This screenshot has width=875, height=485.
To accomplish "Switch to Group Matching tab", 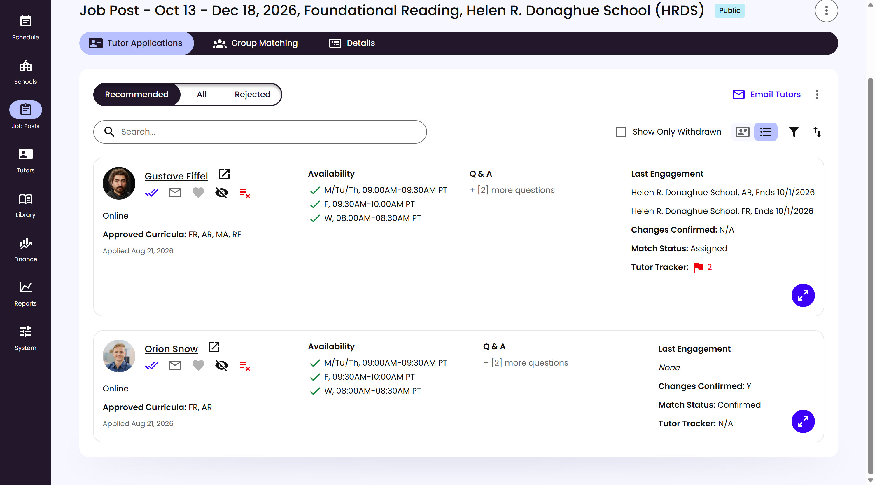I will tap(255, 43).
